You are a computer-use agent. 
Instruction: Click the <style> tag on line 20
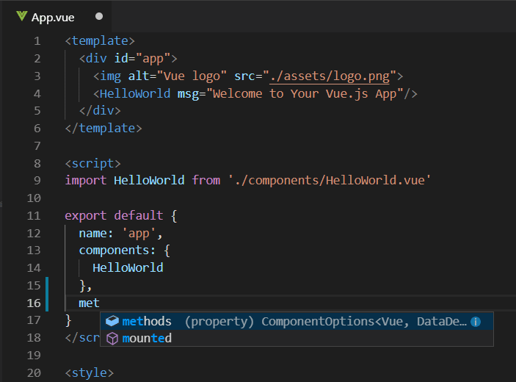[90, 373]
